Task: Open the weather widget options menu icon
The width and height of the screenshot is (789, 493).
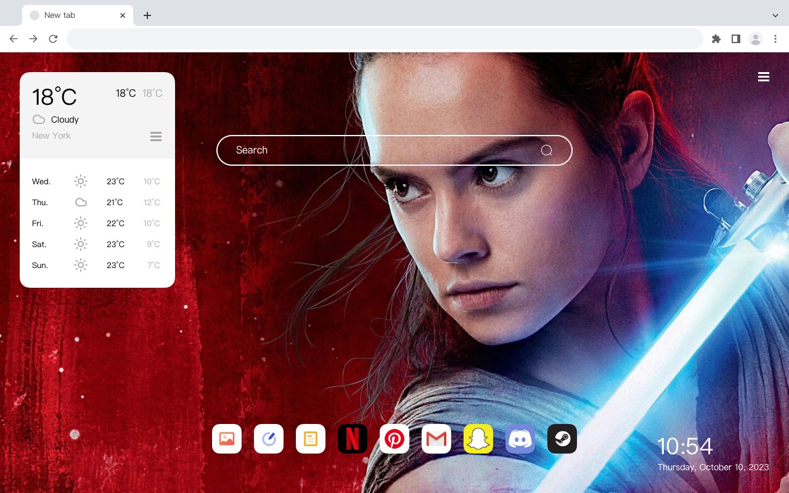Action: [156, 136]
